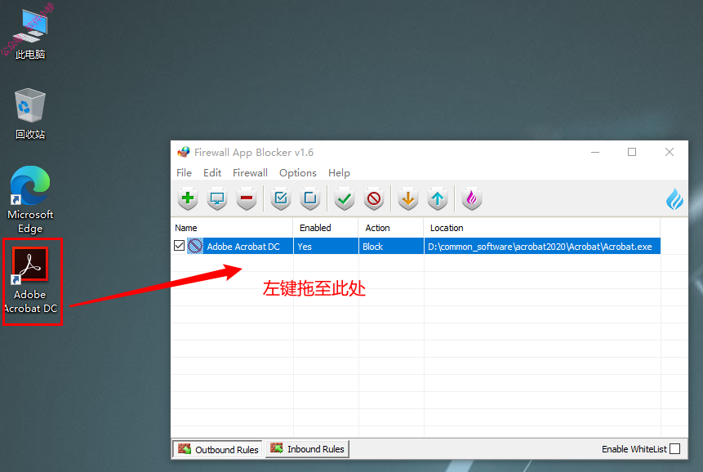Switch to the Outbound Rules tab
Viewport: 703px width, 472px height.
[x=218, y=449]
